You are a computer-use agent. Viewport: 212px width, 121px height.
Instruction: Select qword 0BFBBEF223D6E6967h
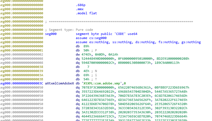pyautogui.click(x=172, y=87)
